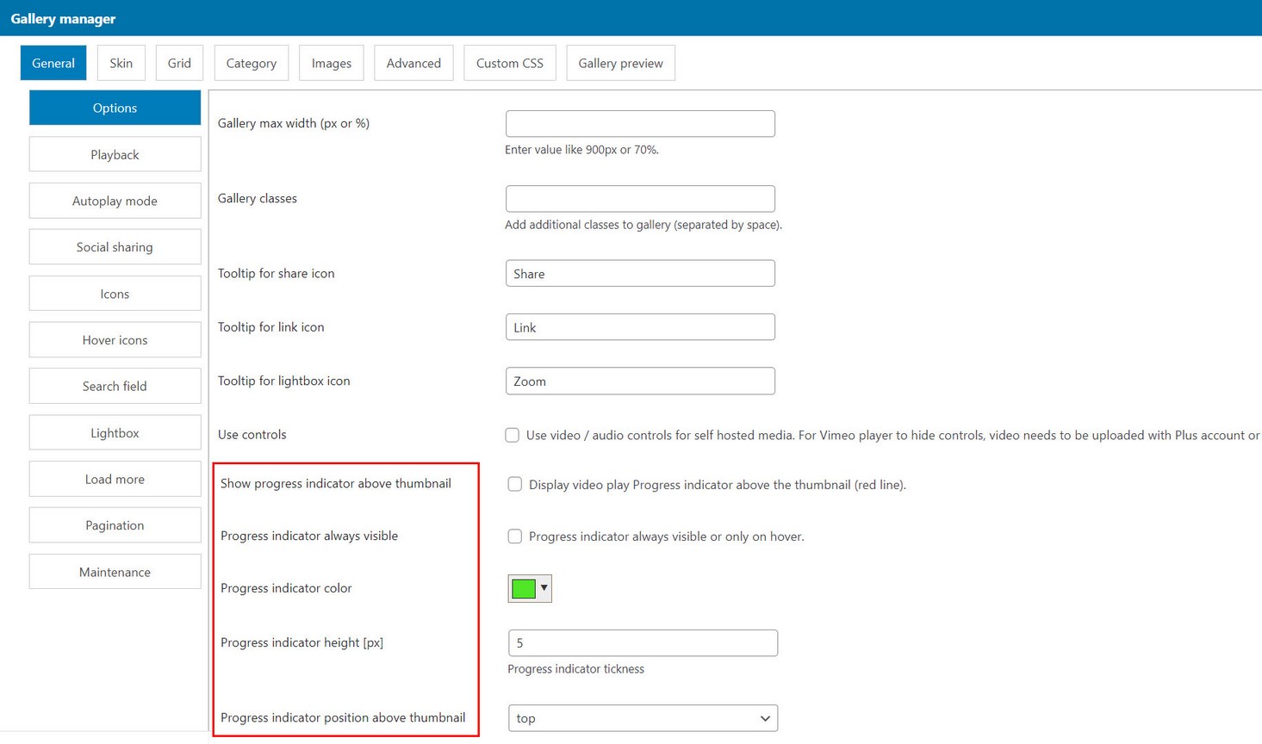
Task: Open Hover icons settings section
Action: pyautogui.click(x=115, y=340)
